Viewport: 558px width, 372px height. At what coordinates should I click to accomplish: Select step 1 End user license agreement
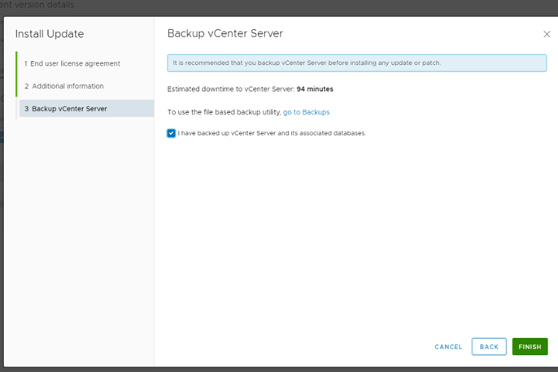click(72, 63)
